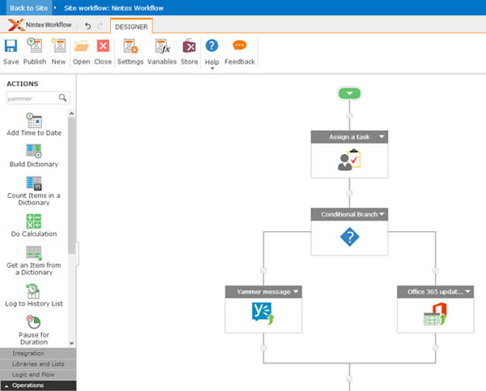Open the Assign a task dropdown arrow

[382, 137]
